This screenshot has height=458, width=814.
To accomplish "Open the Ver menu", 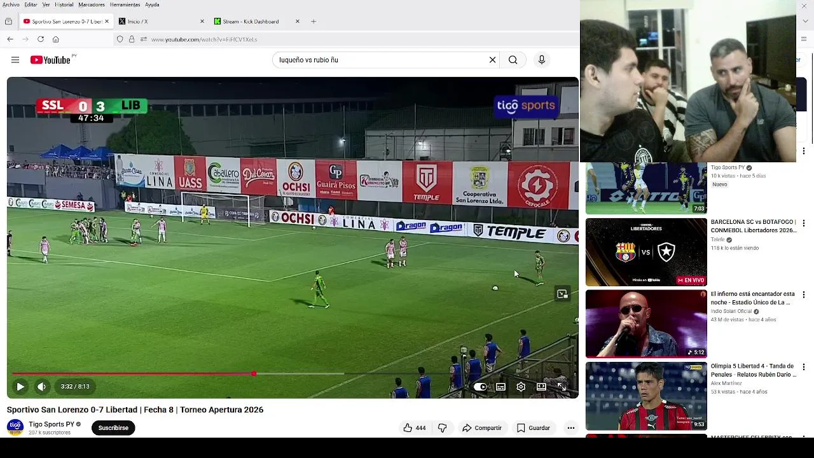I will click(46, 4).
